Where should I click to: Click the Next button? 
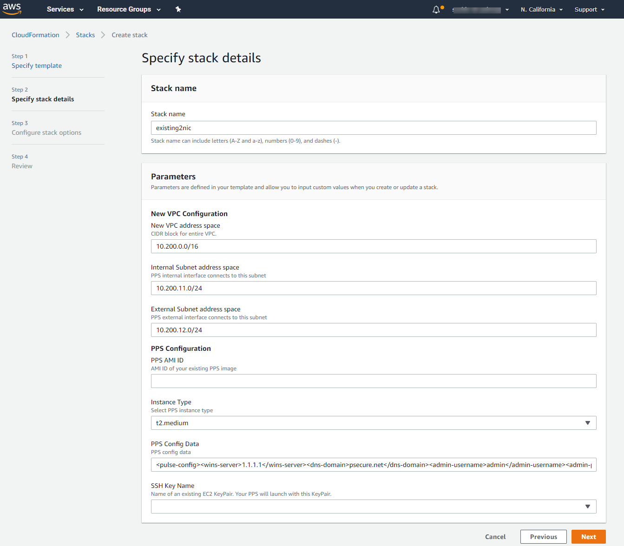pos(588,537)
